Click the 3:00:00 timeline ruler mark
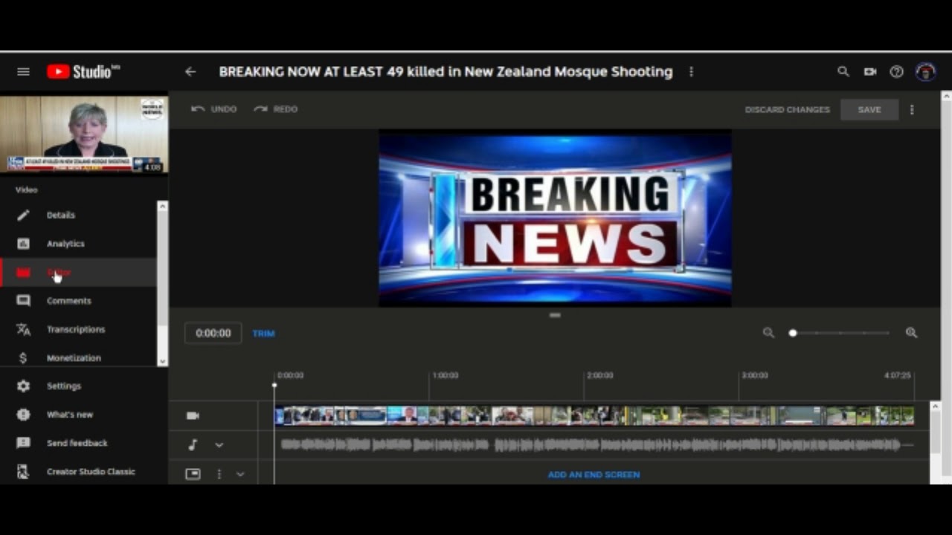The image size is (952, 535). tap(754, 375)
